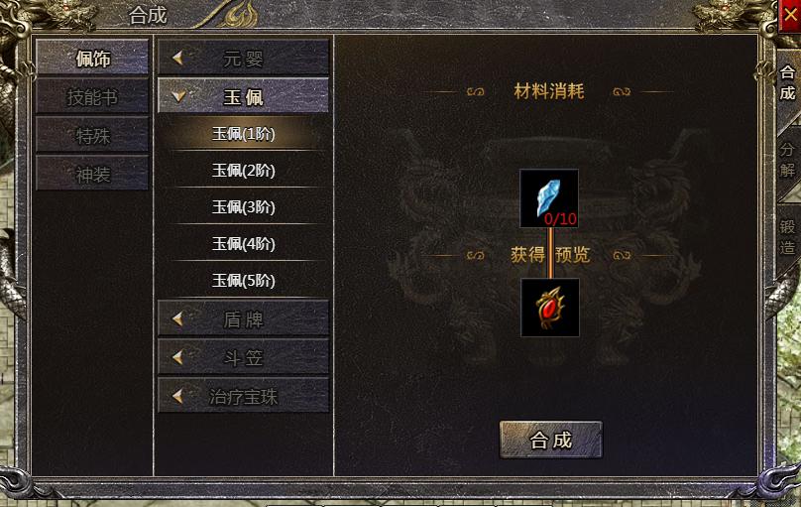Viewport: 801px width, 507px height.
Task: Click the 合成 synthesize button
Action: (x=551, y=440)
